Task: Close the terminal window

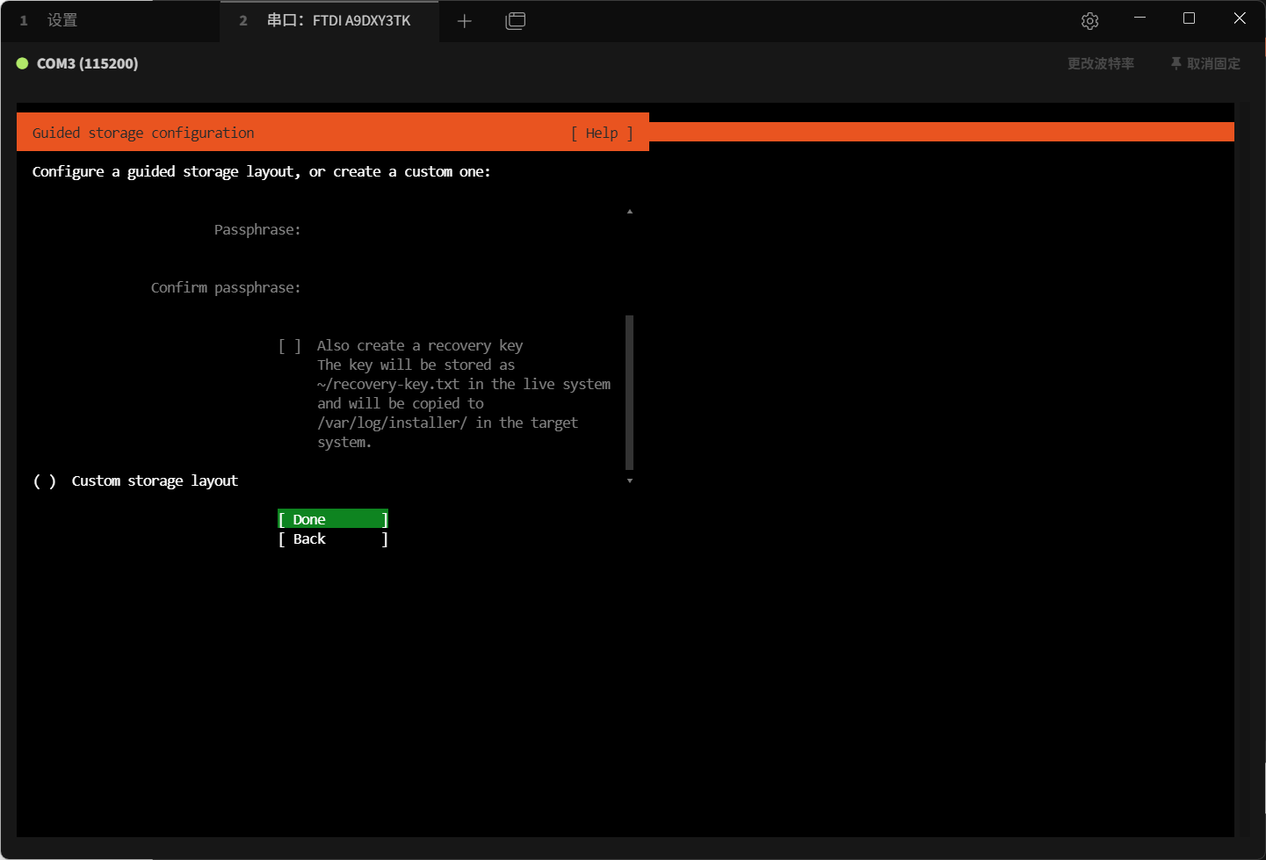Action: (1239, 18)
